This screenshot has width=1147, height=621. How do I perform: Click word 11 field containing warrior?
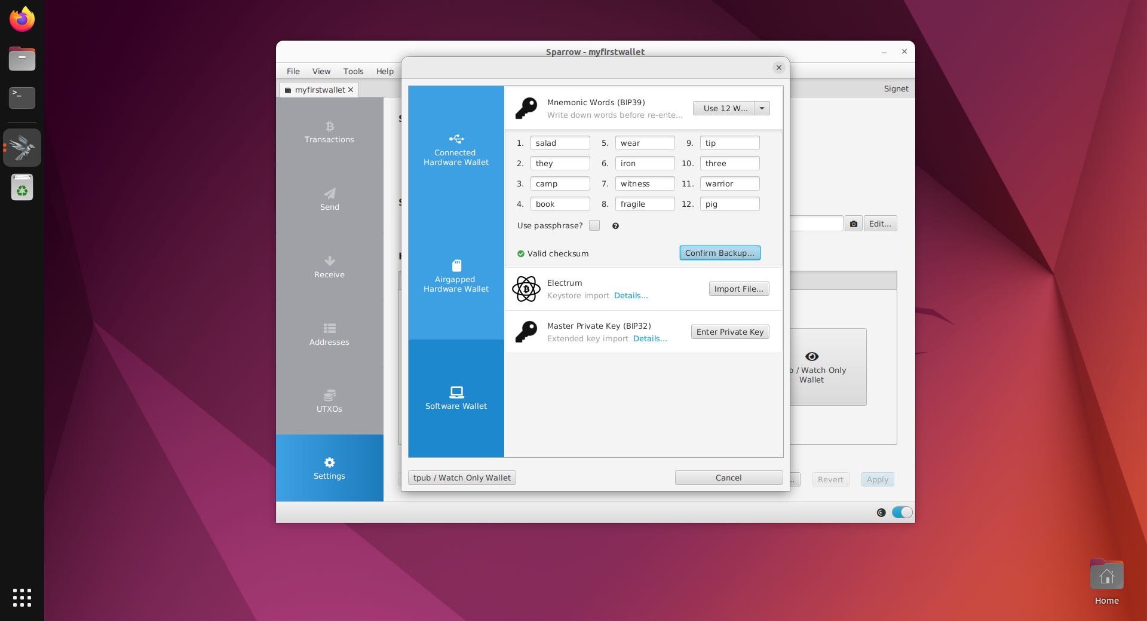[730, 183]
